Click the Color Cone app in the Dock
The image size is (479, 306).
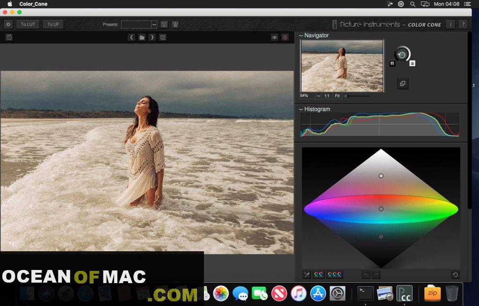click(405, 293)
